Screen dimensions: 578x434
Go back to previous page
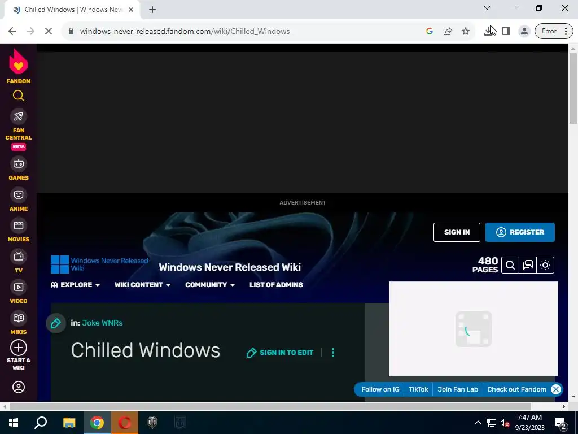(12, 32)
